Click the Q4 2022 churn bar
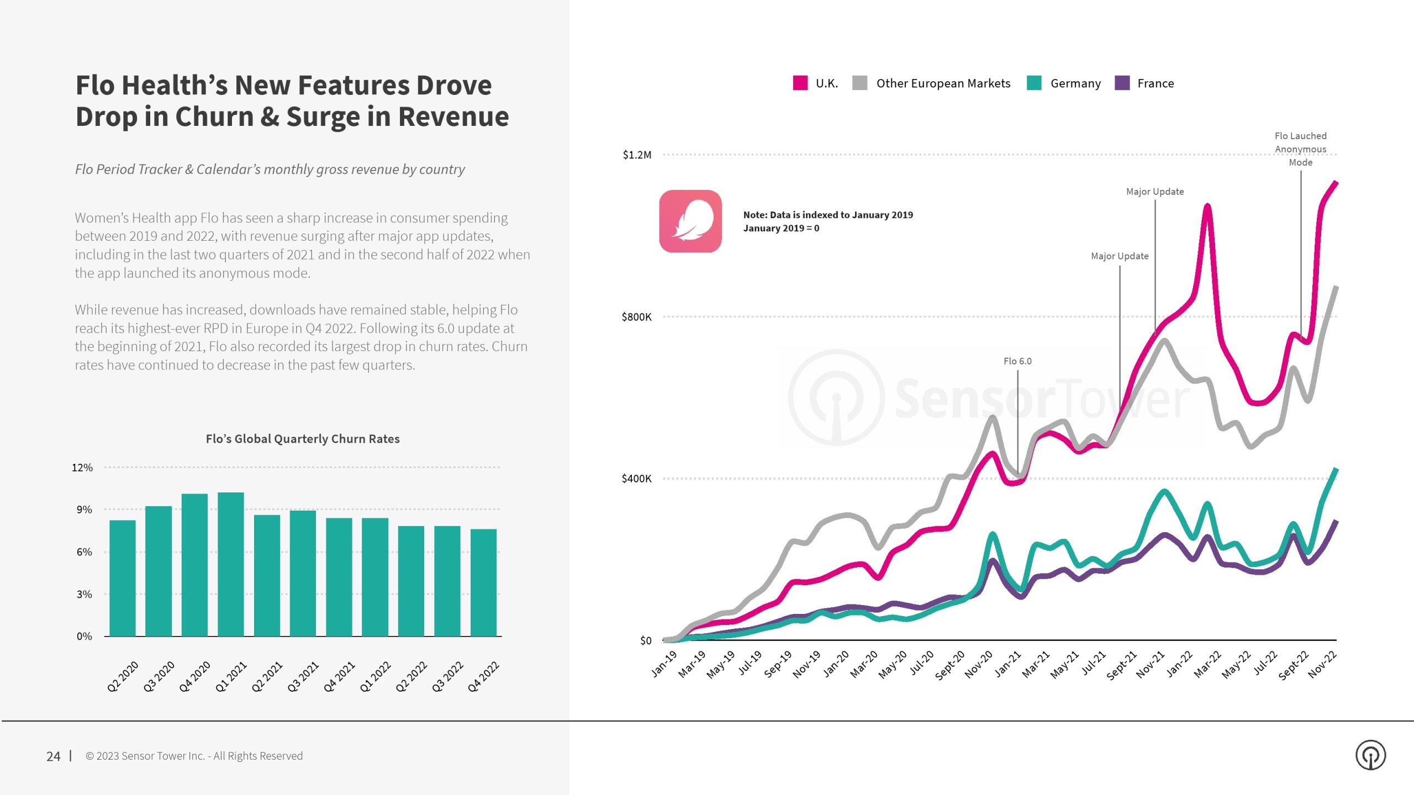 (x=483, y=583)
